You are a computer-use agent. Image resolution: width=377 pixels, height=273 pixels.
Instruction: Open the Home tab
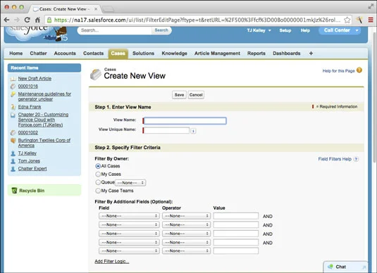[16, 53]
